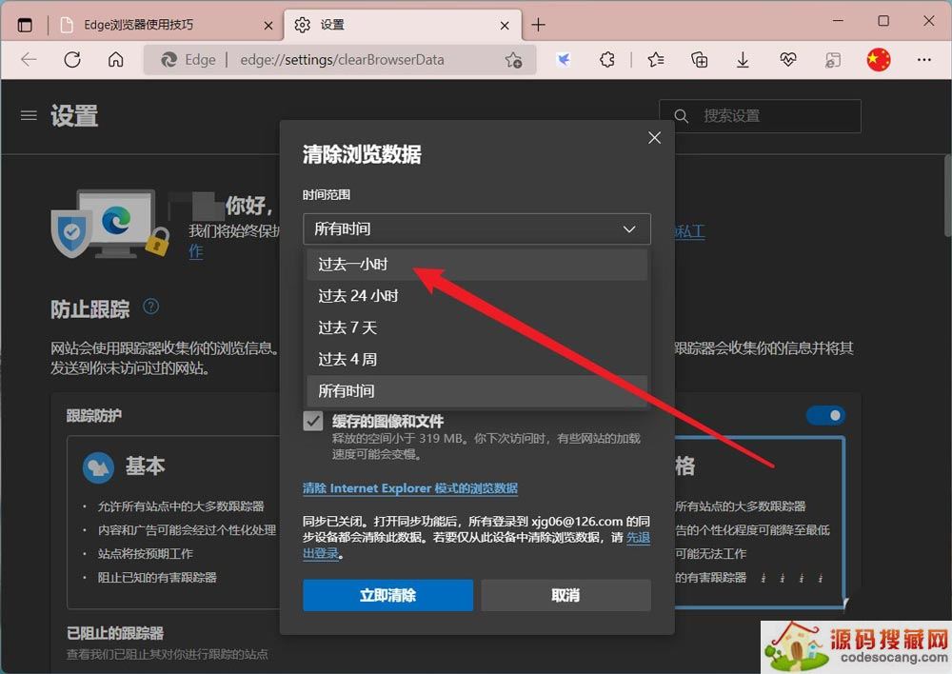Go to the home page icon
The width and height of the screenshot is (952, 674).
click(x=115, y=60)
